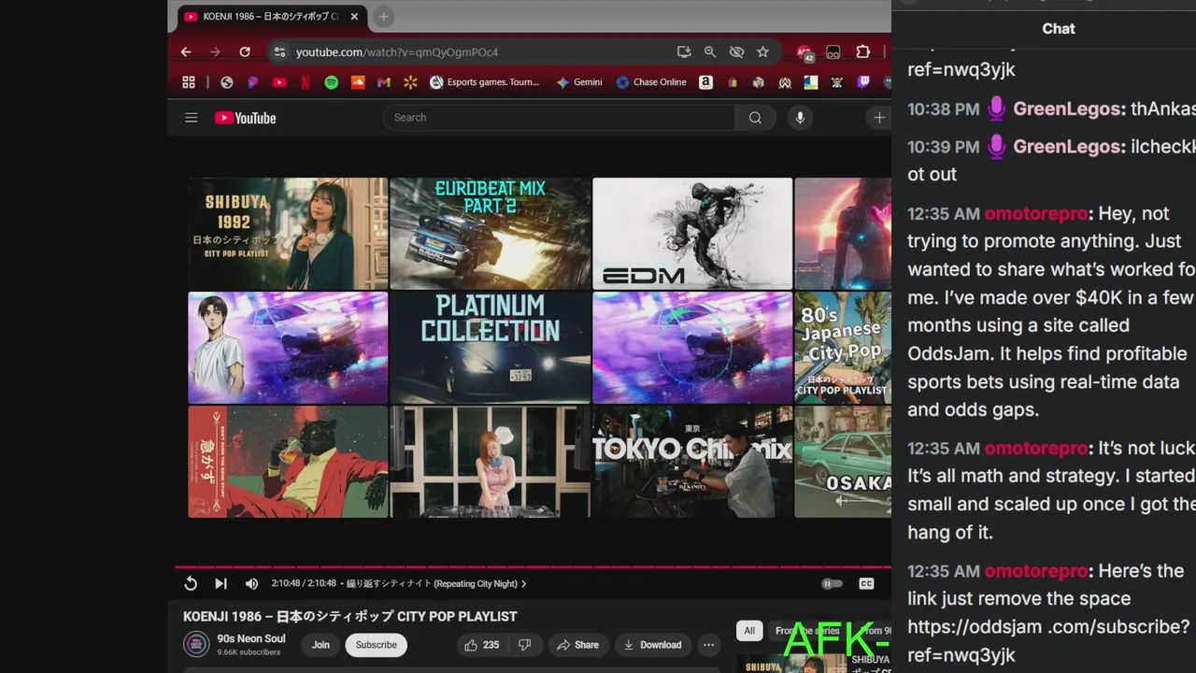Download the video
The width and height of the screenshot is (1196, 673).
pyautogui.click(x=652, y=645)
